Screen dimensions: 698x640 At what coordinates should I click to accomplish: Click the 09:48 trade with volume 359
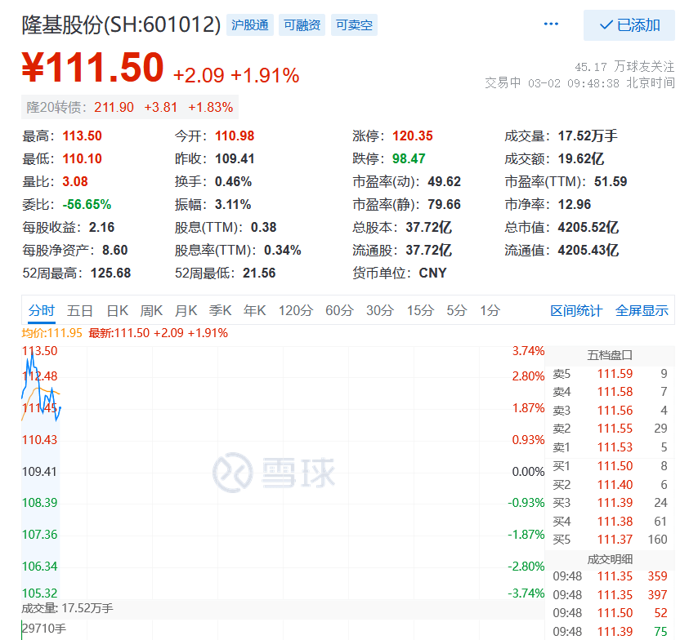610,576
